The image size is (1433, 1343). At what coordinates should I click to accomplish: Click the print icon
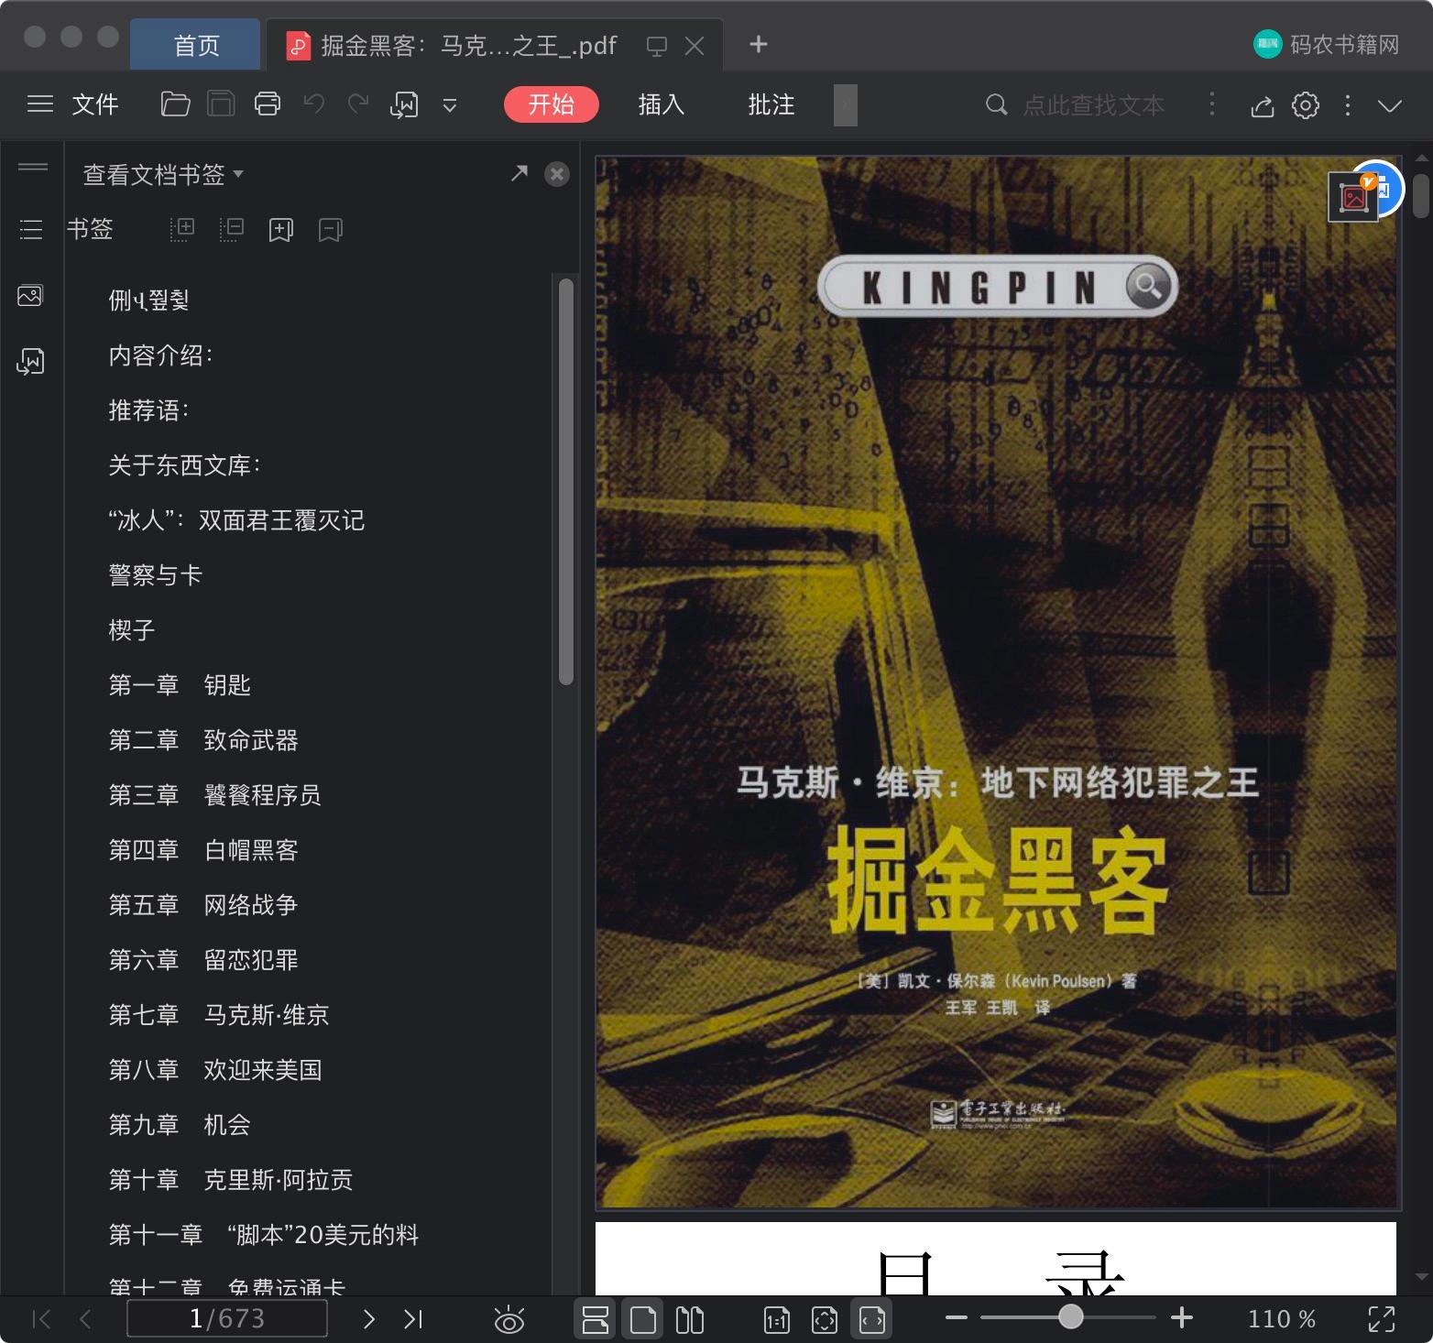268,104
